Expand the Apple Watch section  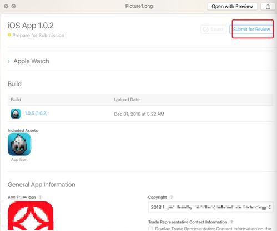click(x=9, y=61)
